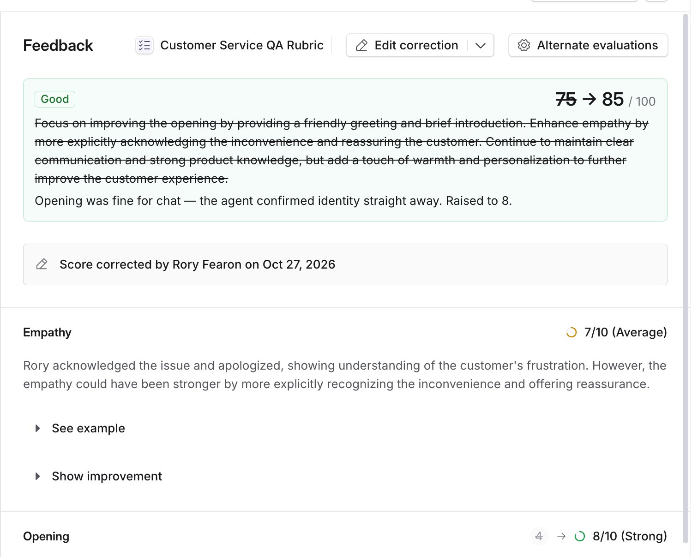The height and width of the screenshot is (557, 698).
Task: Click the Good rating badge
Action: point(55,99)
